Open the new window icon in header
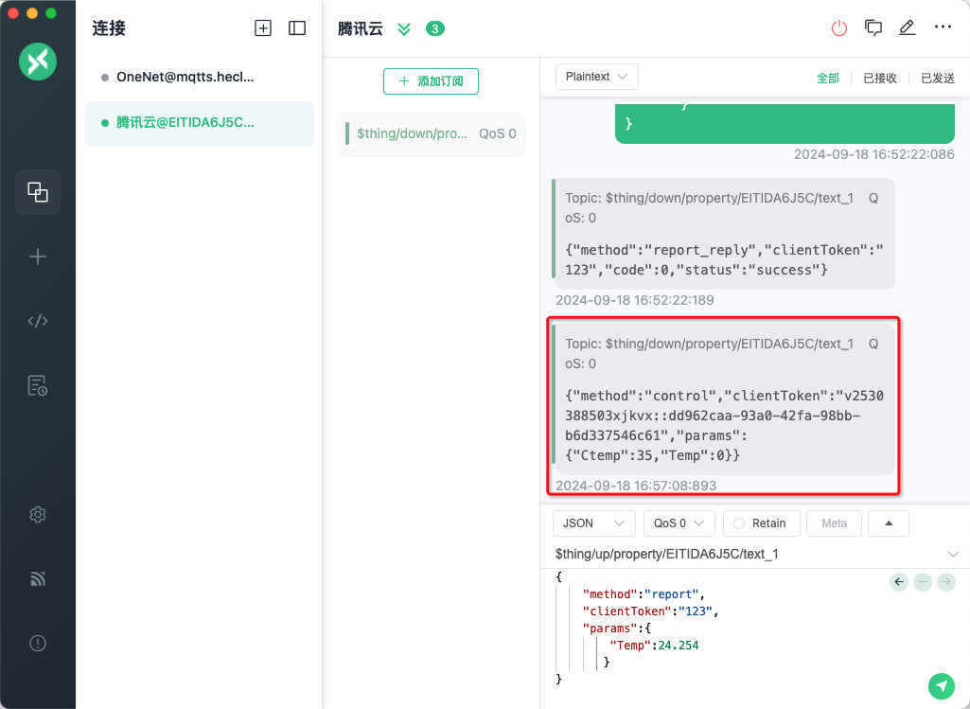This screenshot has height=709, width=970. pos(873,28)
